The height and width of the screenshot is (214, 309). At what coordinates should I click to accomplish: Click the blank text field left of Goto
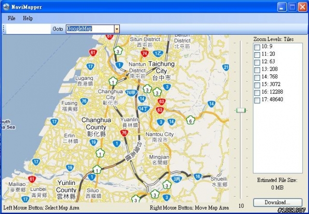28,29
